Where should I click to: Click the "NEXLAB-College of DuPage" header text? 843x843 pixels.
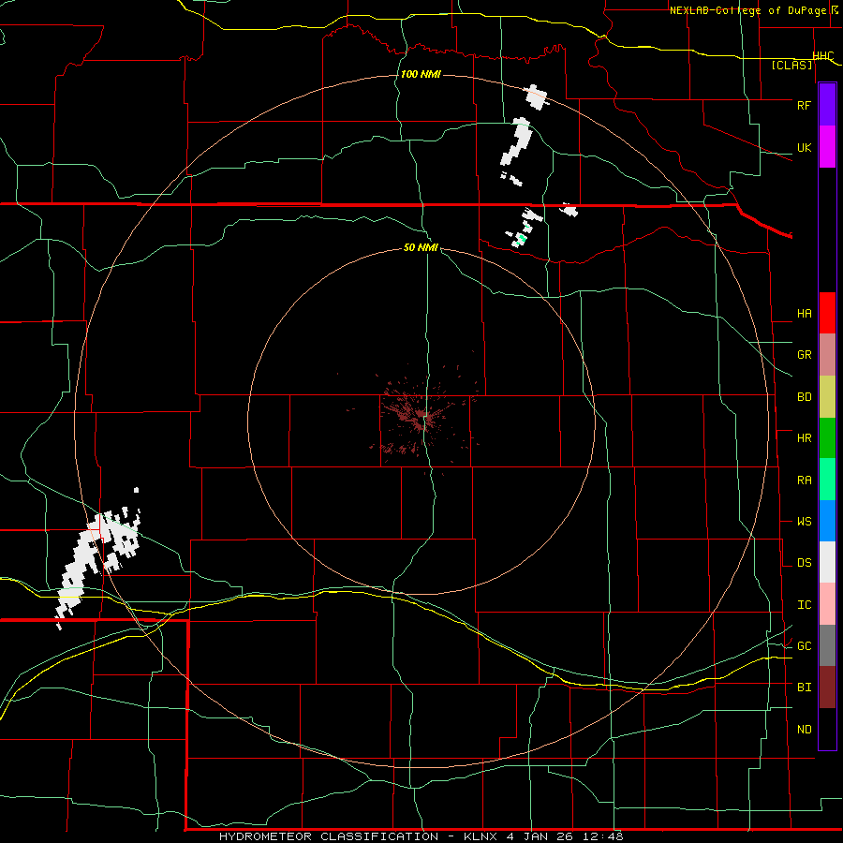pyautogui.click(x=749, y=10)
